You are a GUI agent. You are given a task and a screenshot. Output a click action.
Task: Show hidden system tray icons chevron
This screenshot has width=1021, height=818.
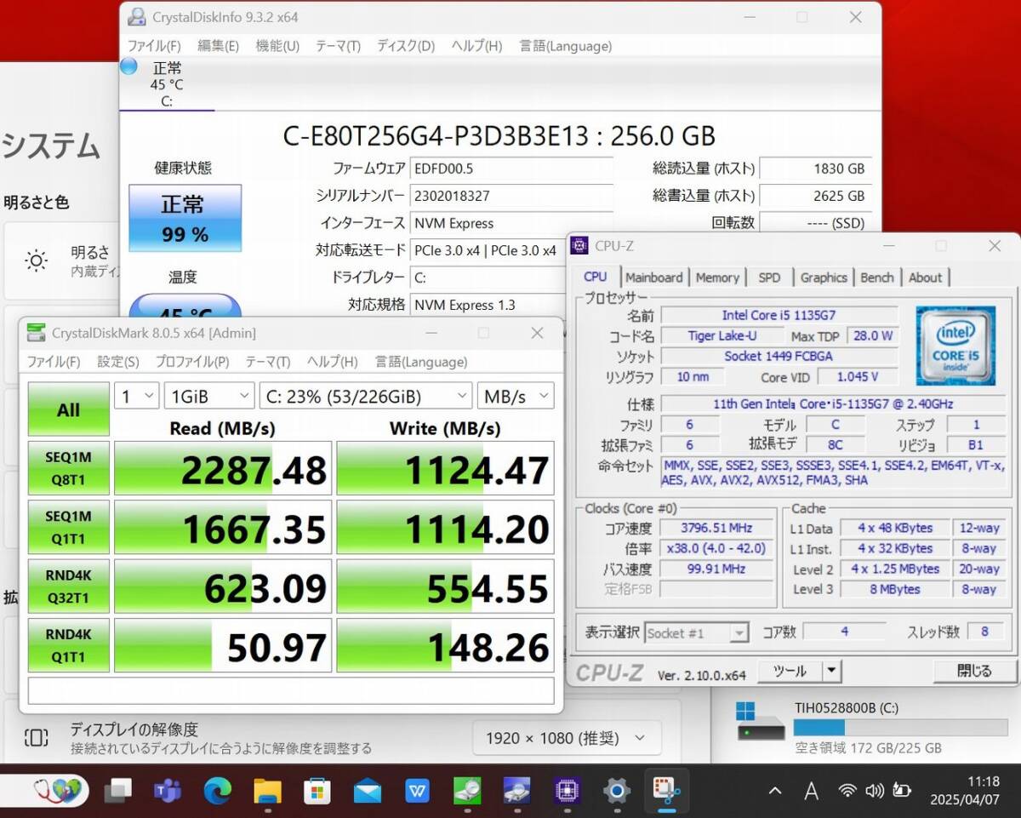775,791
